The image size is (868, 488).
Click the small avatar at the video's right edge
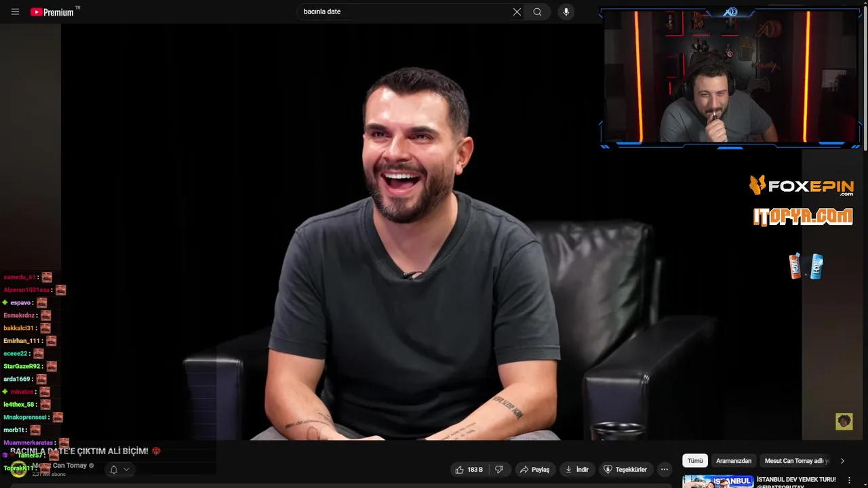pyautogui.click(x=844, y=422)
